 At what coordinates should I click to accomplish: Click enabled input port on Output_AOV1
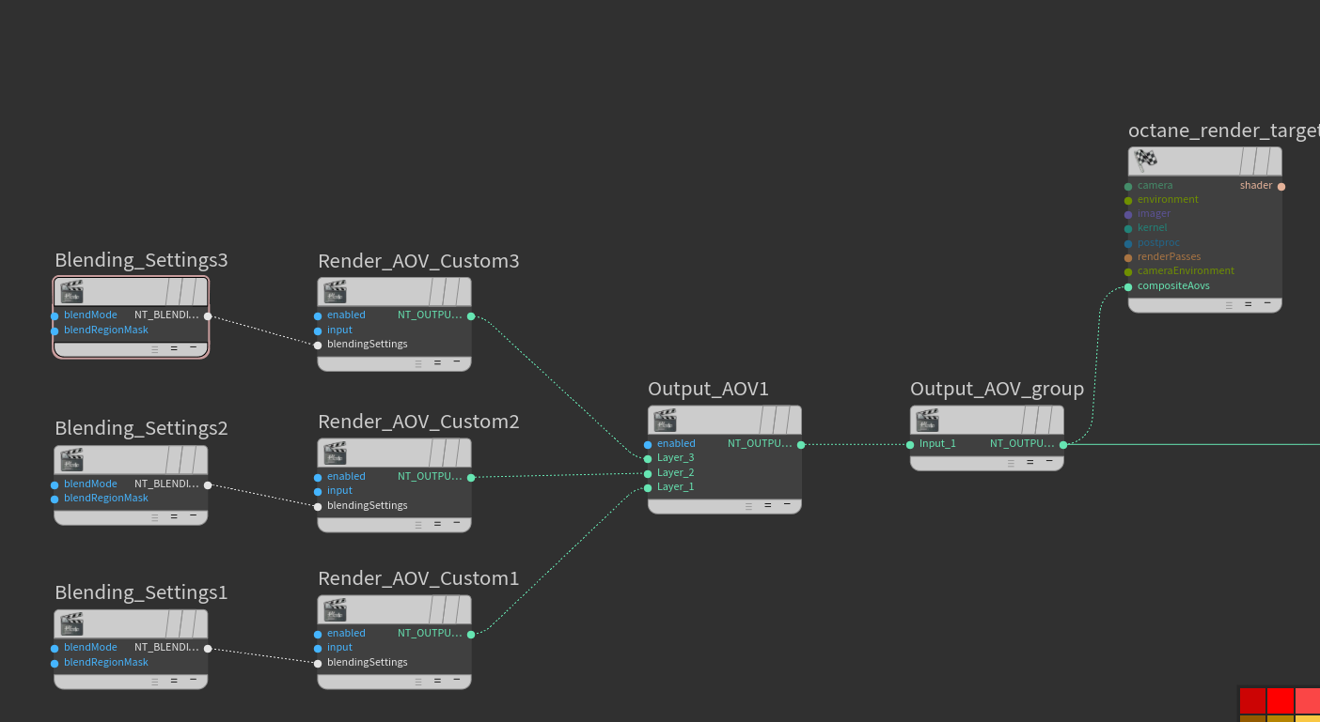[x=648, y=445]
